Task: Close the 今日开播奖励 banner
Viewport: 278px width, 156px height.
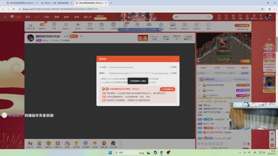Action: pyautogui.click(x=160, y=30)
